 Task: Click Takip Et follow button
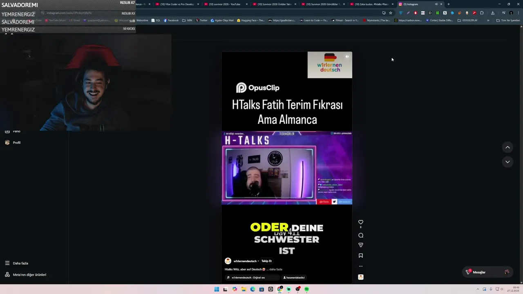[x=266, y=261]
